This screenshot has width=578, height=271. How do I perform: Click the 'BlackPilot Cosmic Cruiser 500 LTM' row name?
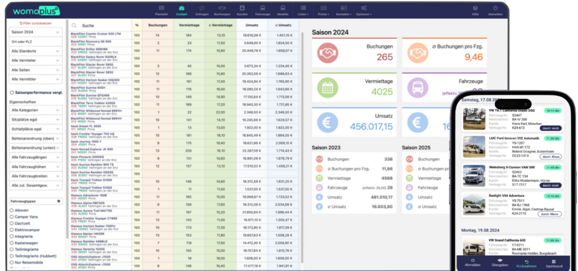tap(96, 33)
